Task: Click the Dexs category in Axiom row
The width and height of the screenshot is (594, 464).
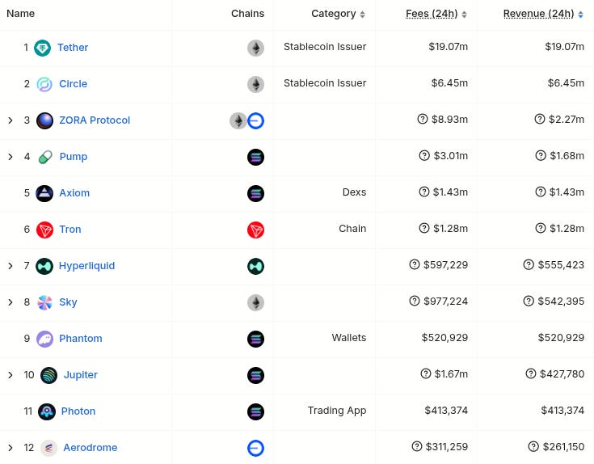Action: (354, 192)
